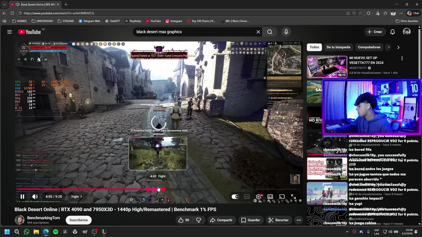Open the STREAMS bookmarks folder
The width and height of the screenshot is (422, 237).
(66, 21)
